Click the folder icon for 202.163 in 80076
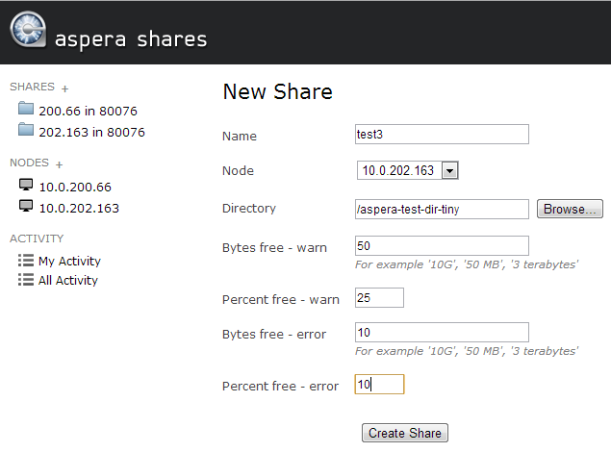The width and height of the screenshot is (611, 452). pyautogui.click(x=26, y=131)
